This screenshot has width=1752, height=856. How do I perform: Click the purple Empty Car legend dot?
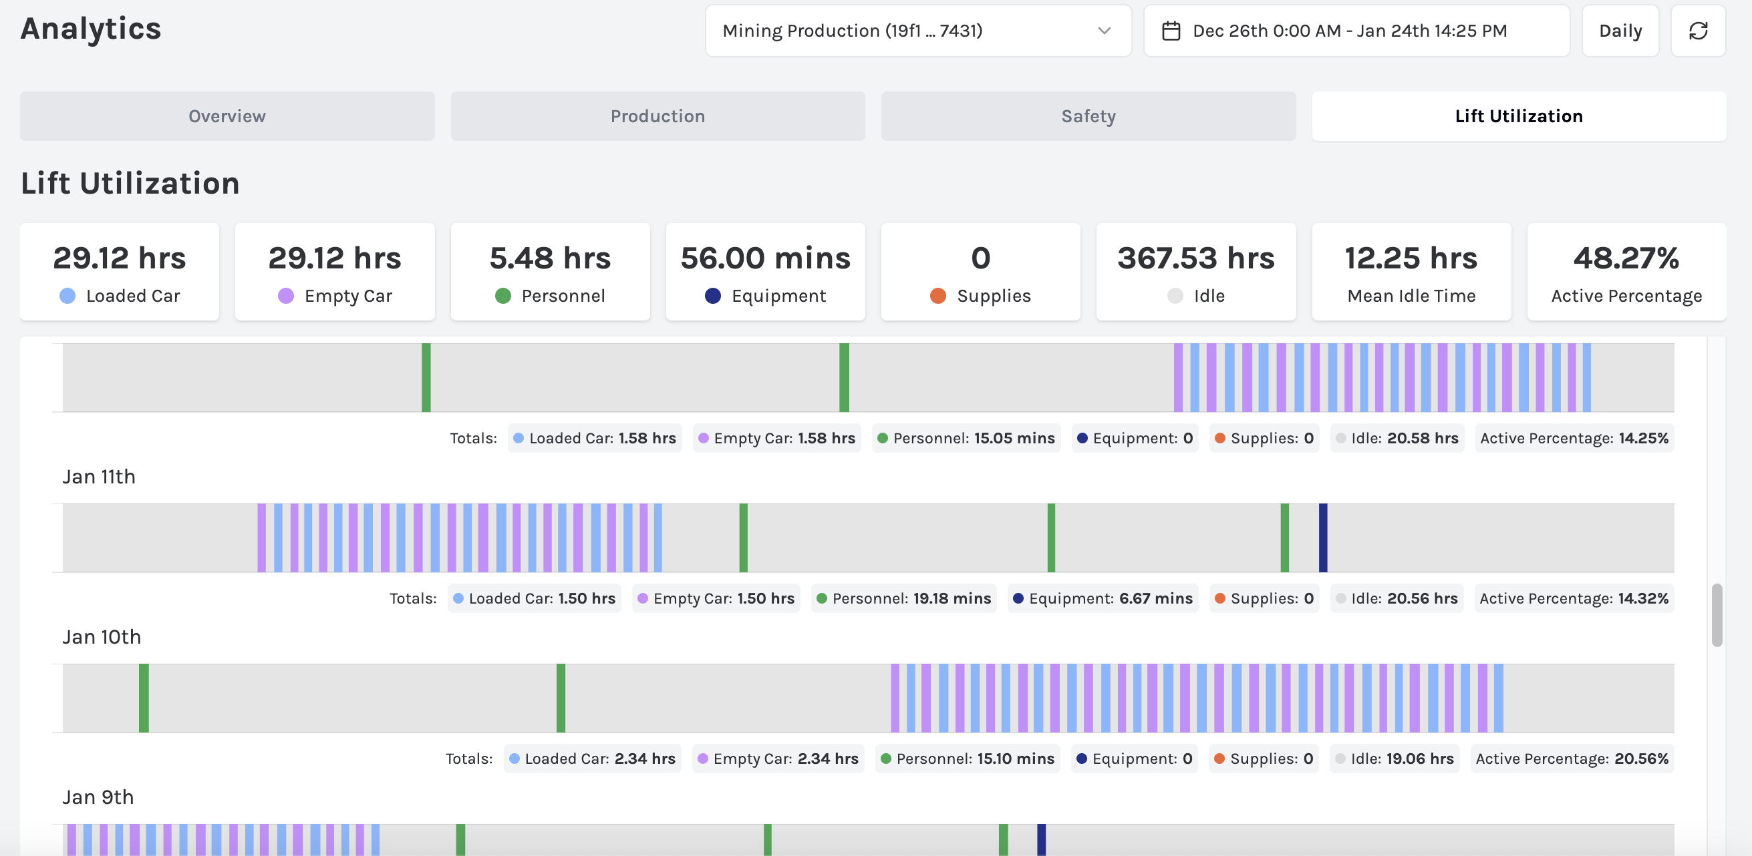coord(286,296)
